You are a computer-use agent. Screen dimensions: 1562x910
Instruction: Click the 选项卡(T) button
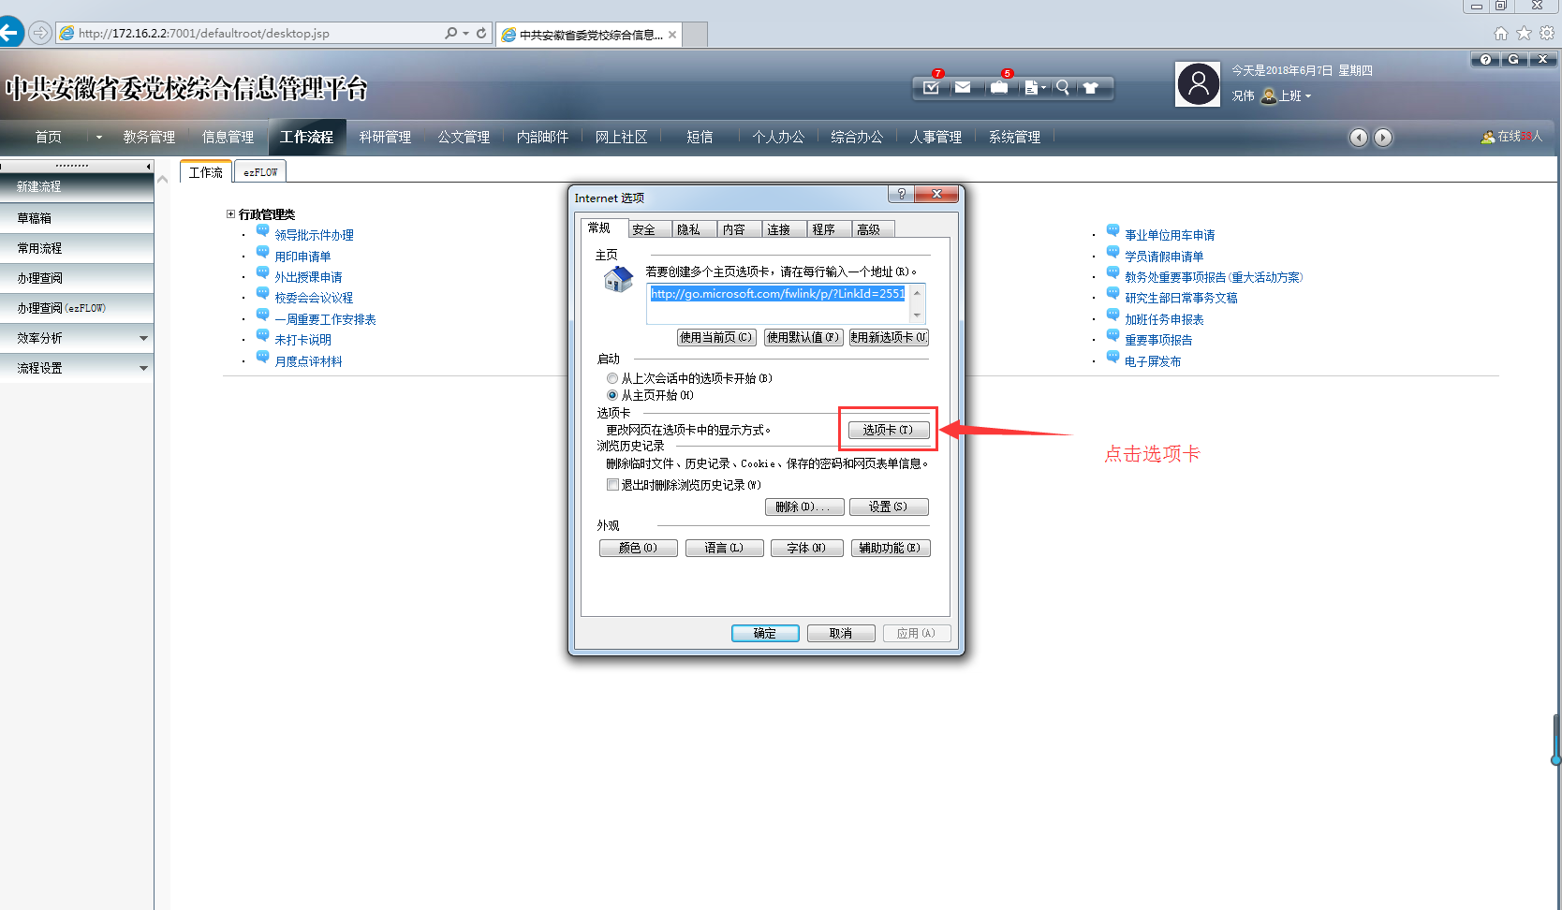pyautogui.click(x=888, y=430)
